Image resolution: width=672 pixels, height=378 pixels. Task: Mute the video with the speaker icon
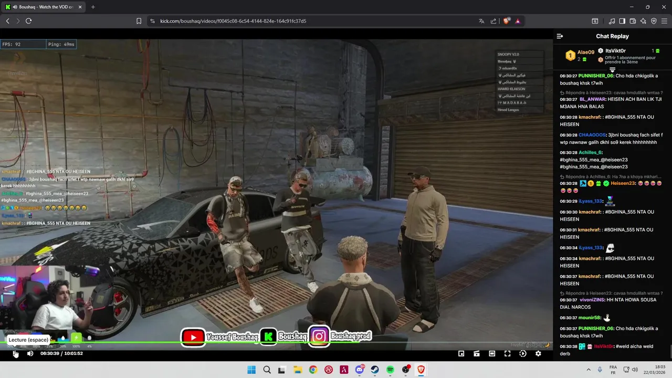tap(30, 353)
